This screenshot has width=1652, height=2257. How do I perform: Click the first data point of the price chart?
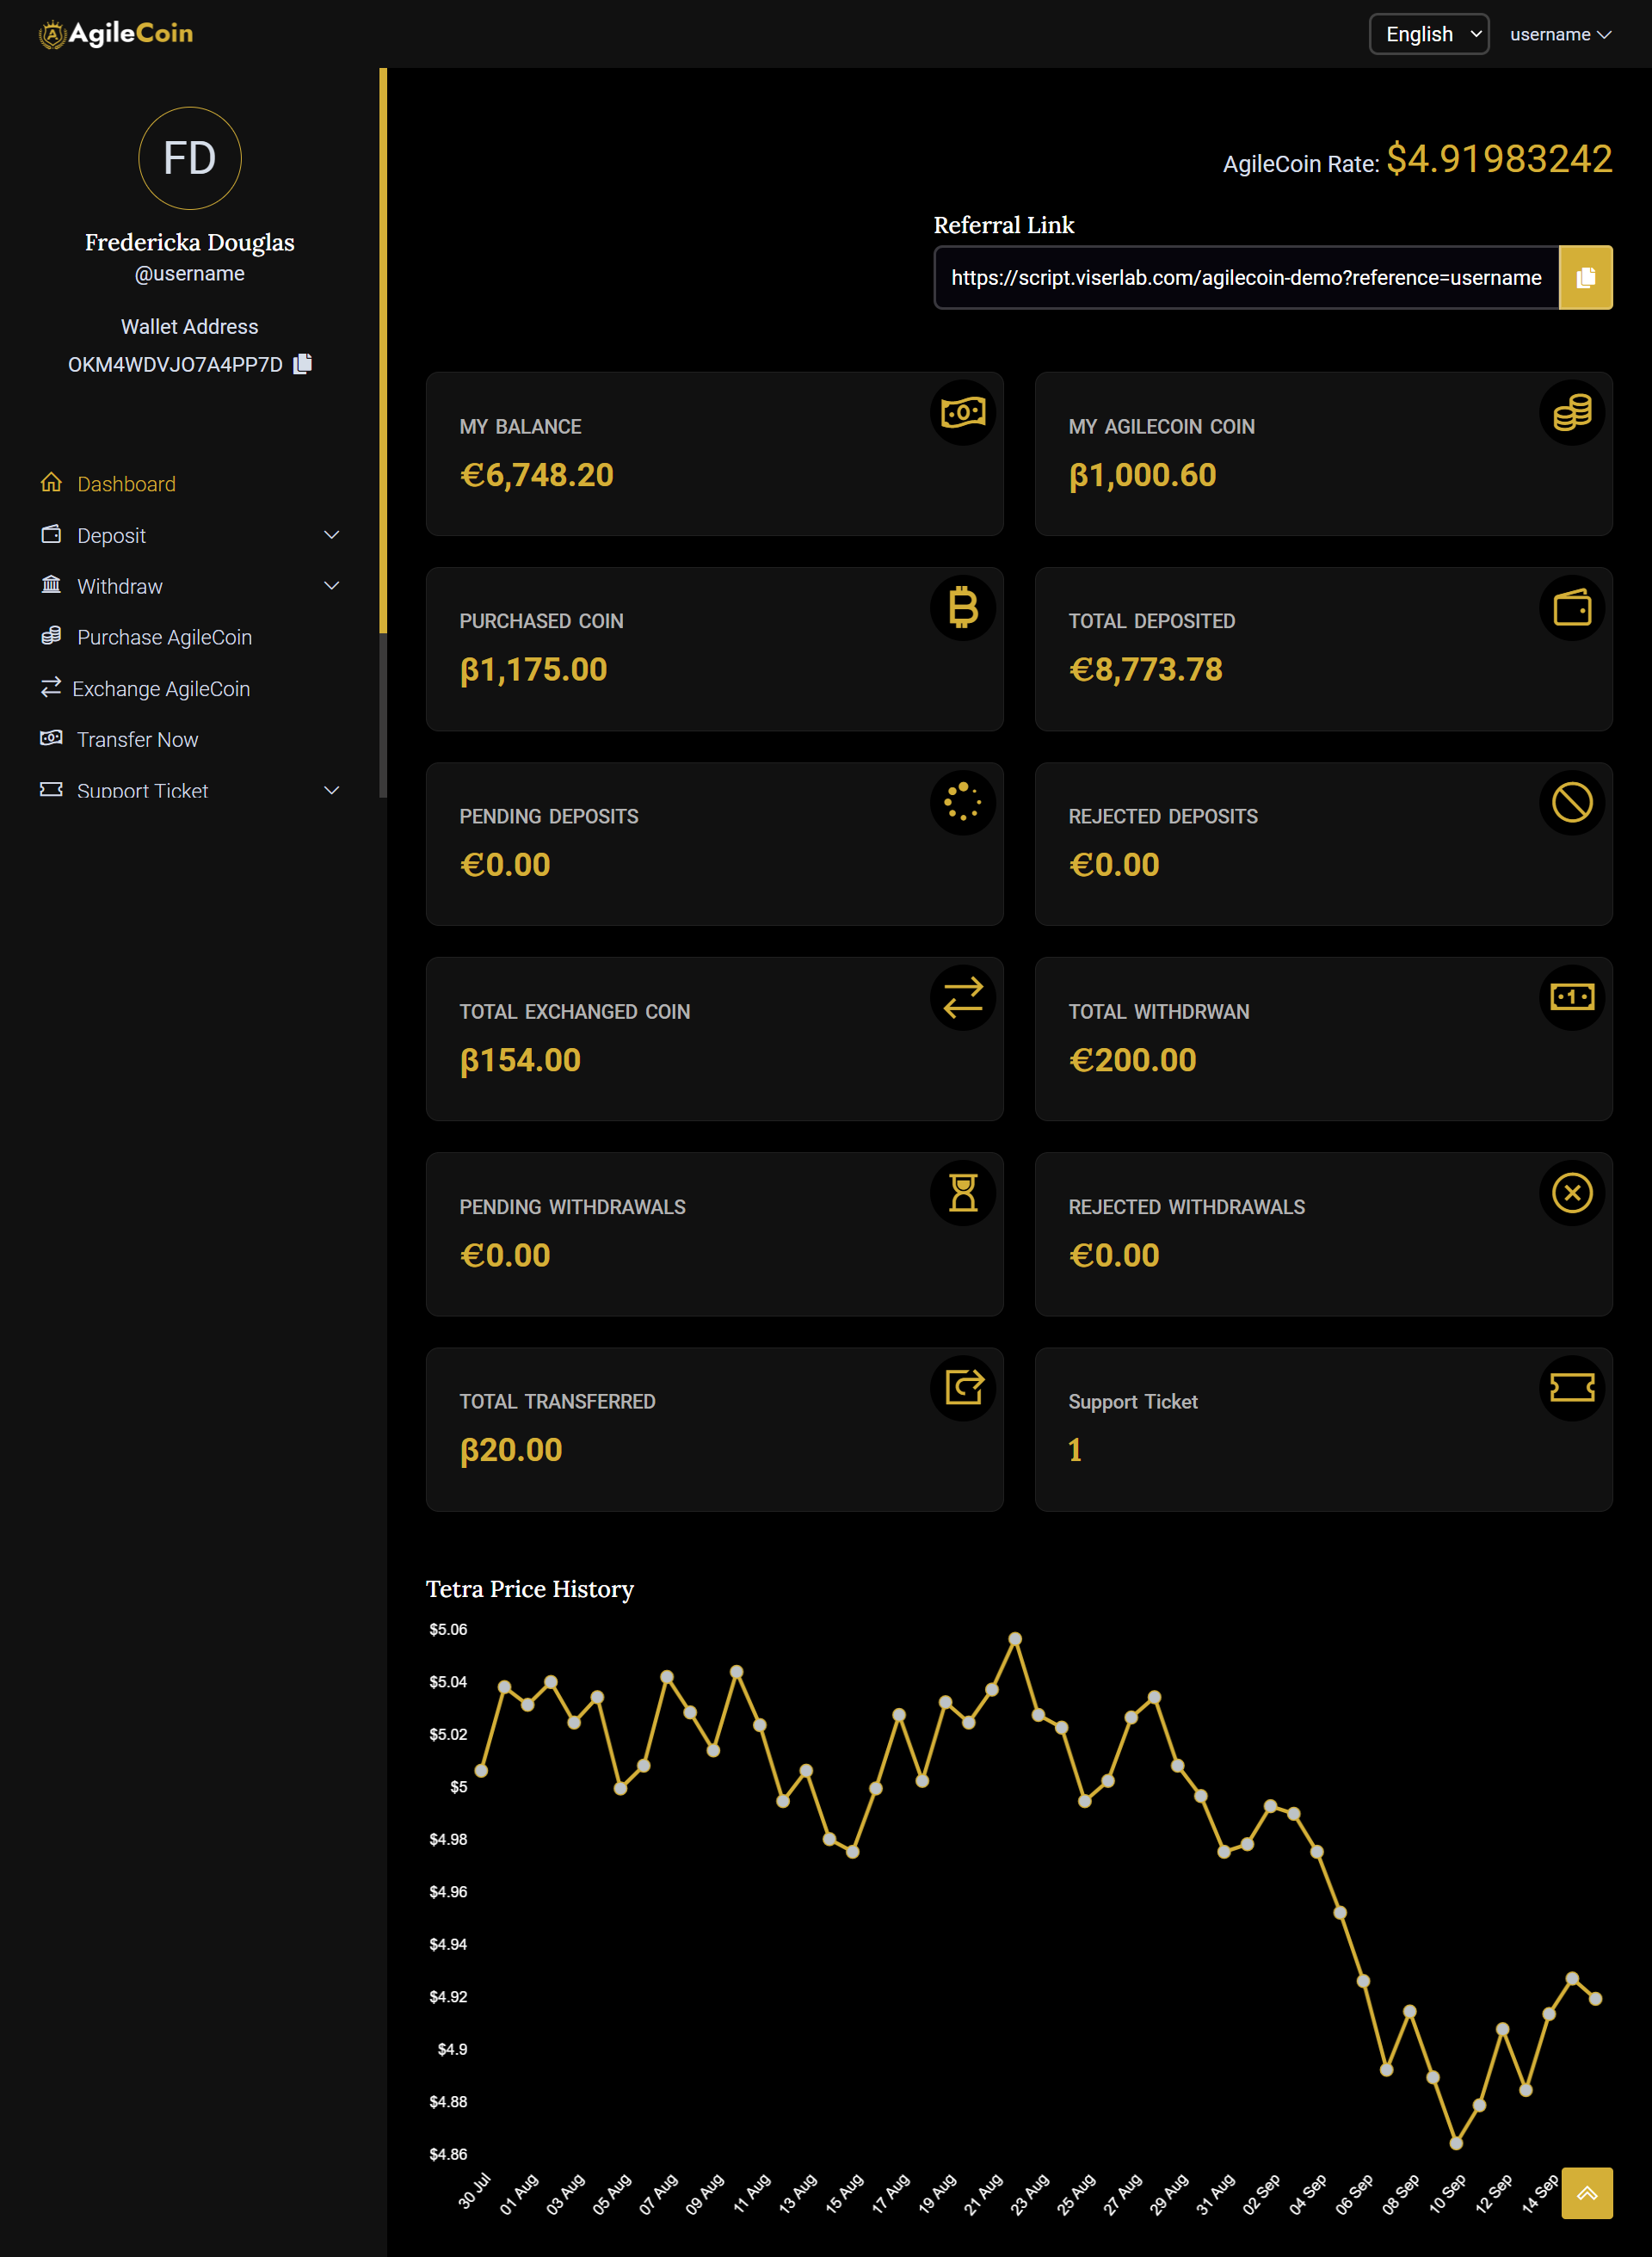point(481,1771)
